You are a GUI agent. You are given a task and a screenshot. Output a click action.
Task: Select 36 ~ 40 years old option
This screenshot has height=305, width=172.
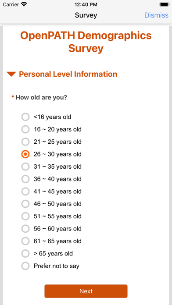point(25,179)
